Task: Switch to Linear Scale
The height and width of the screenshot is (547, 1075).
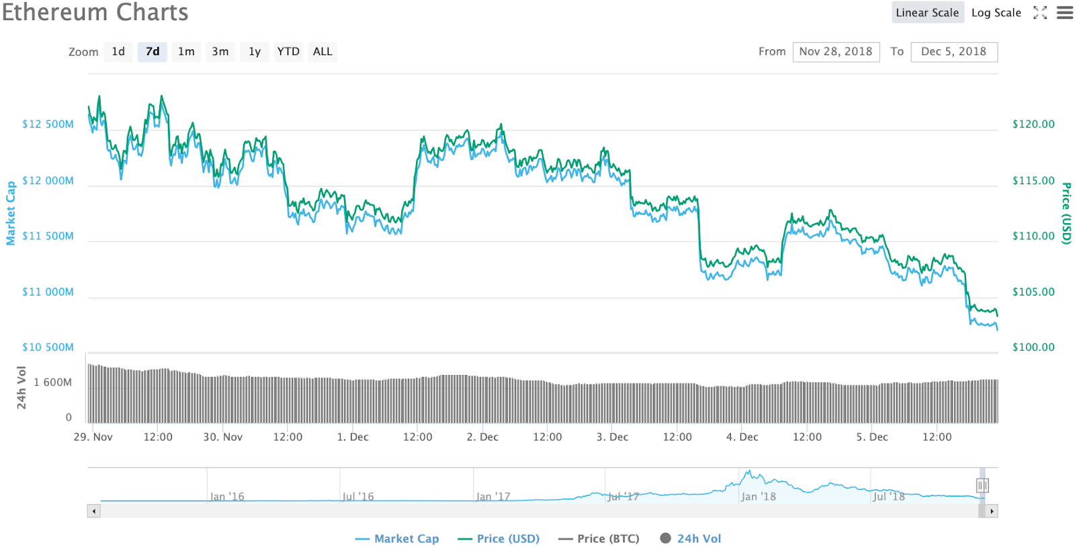Action: click(x=927, y=13)
